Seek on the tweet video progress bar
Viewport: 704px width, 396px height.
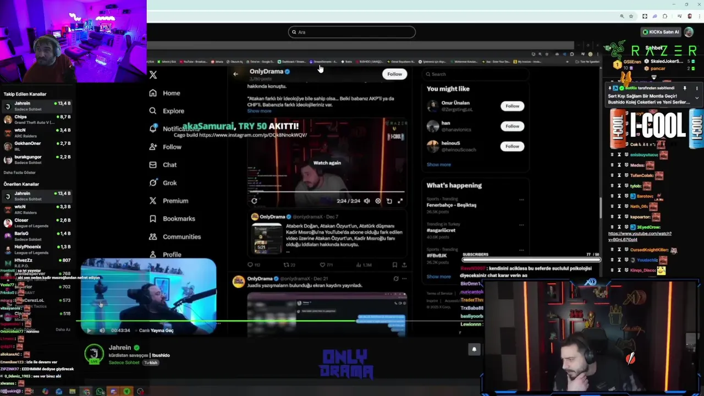click(327, 192)
